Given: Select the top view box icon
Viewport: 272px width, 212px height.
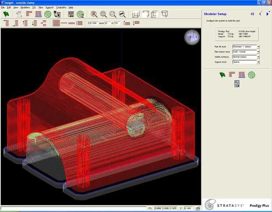Looking at the screenshot, I should click(145, 14).
